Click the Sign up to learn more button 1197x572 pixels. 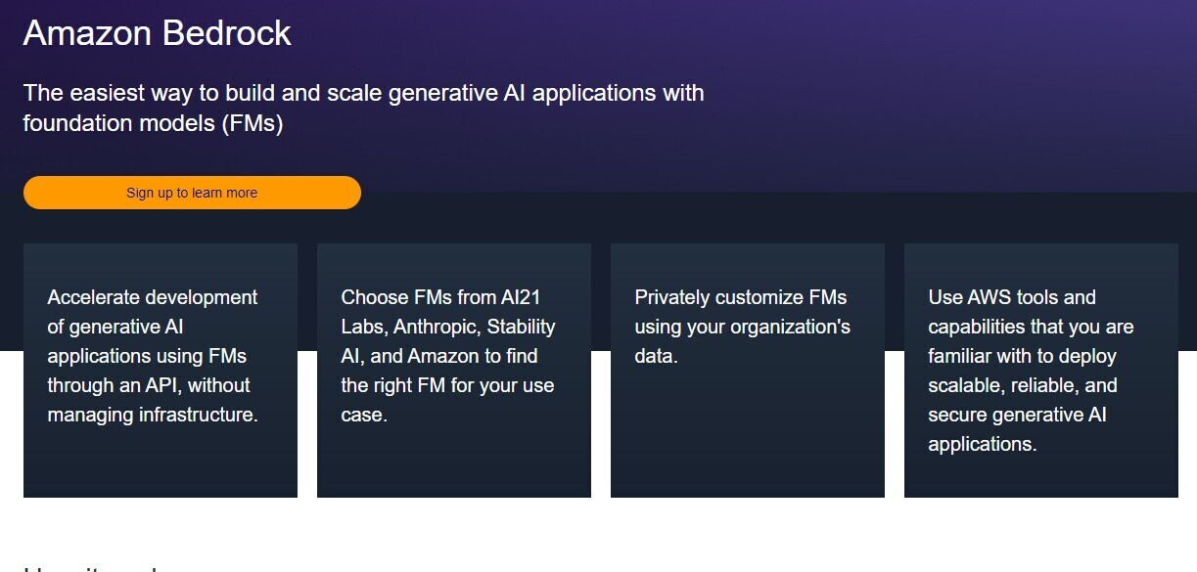[192, 193]
